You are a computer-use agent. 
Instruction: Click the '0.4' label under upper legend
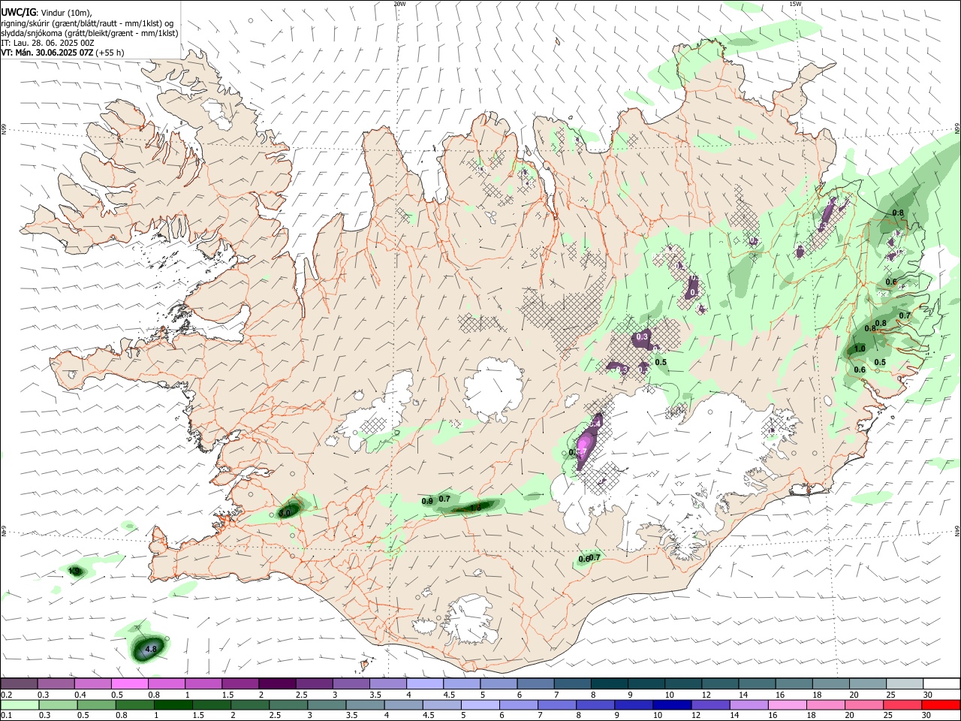[x=80, y=695]
